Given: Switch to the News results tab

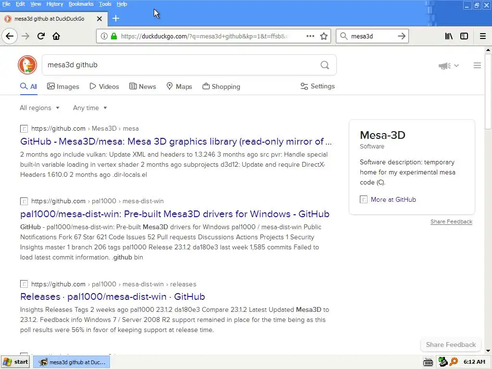Looking at the screenshot, I should (142, 86).
